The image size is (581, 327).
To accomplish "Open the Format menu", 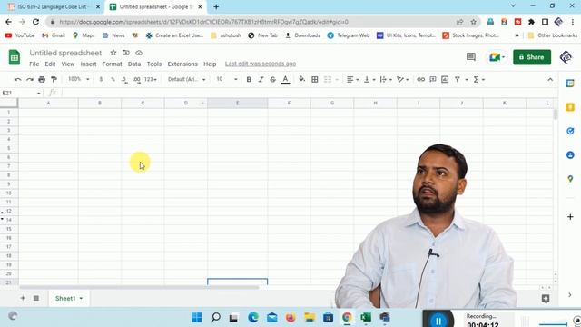I will pos(112,64).
